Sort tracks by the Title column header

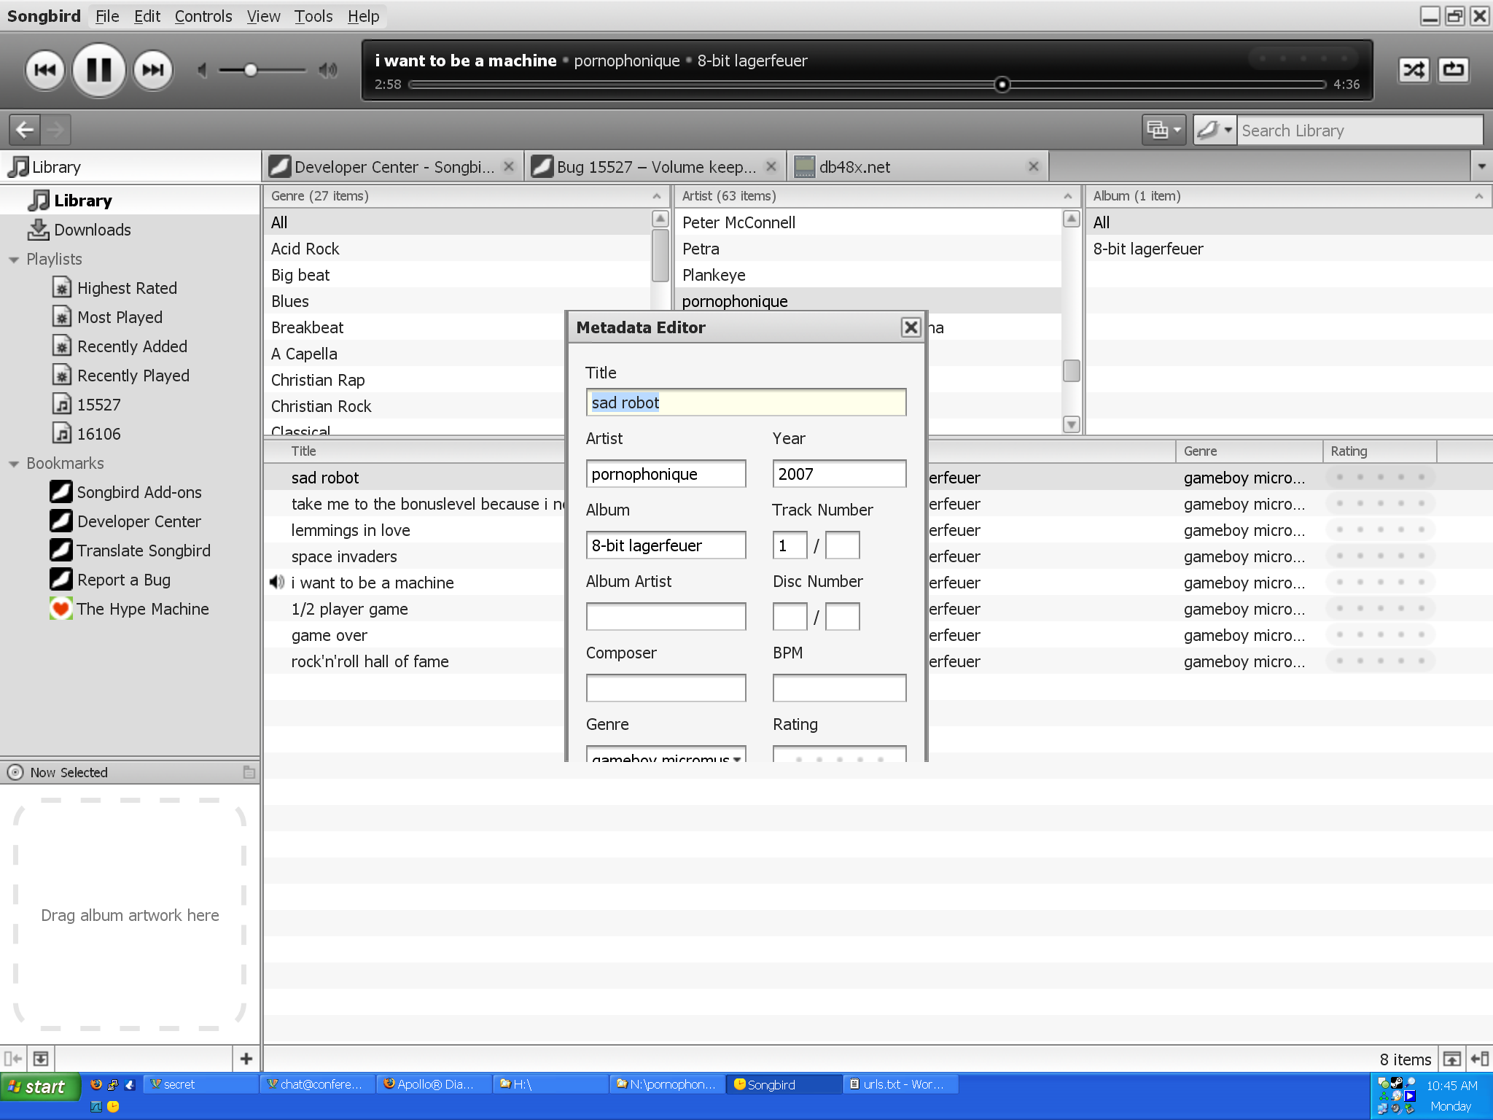coord(416,451)
